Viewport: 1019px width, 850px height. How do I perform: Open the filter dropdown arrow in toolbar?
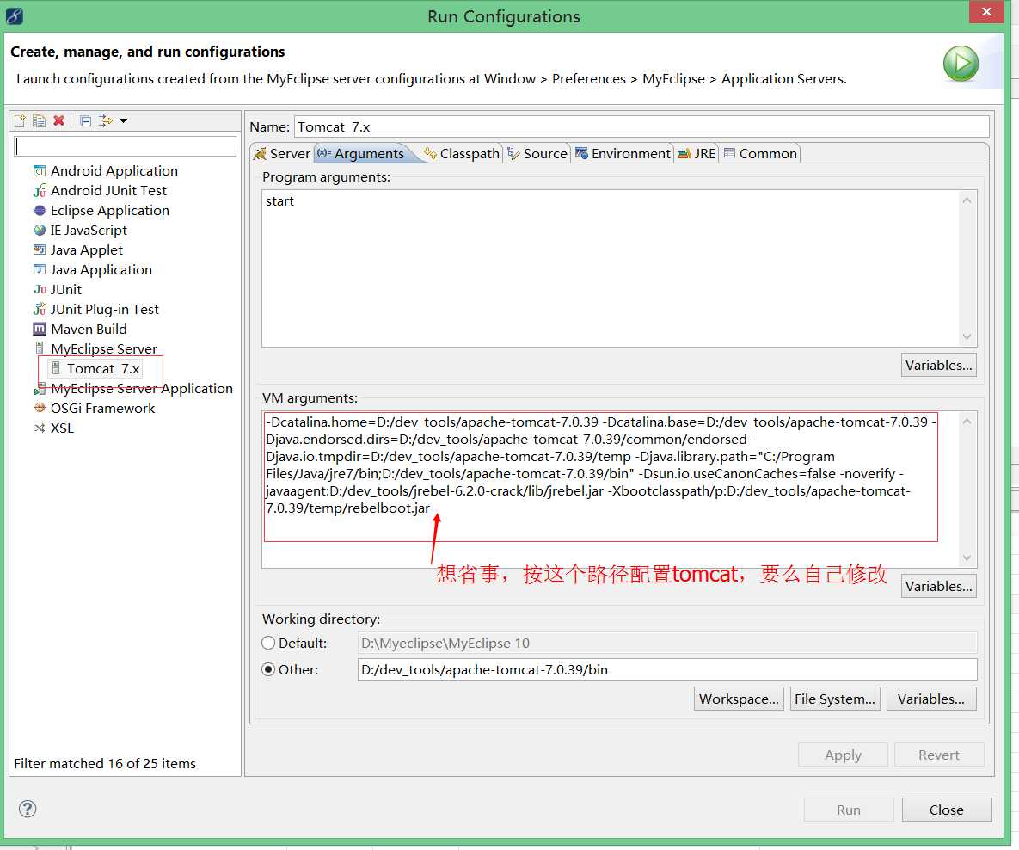[124, 121]
